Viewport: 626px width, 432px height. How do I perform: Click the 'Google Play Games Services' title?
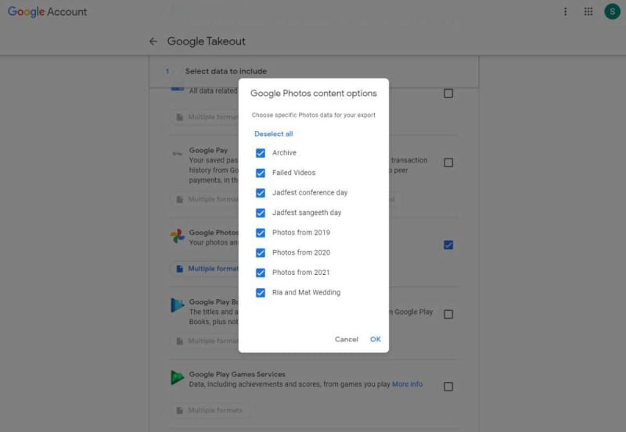(237, 374)
